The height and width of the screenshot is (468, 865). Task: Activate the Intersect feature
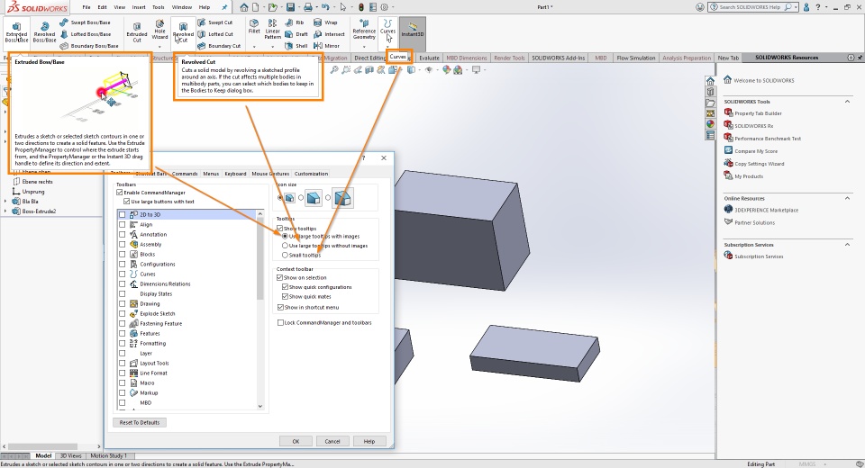click(x=330, y=34)
